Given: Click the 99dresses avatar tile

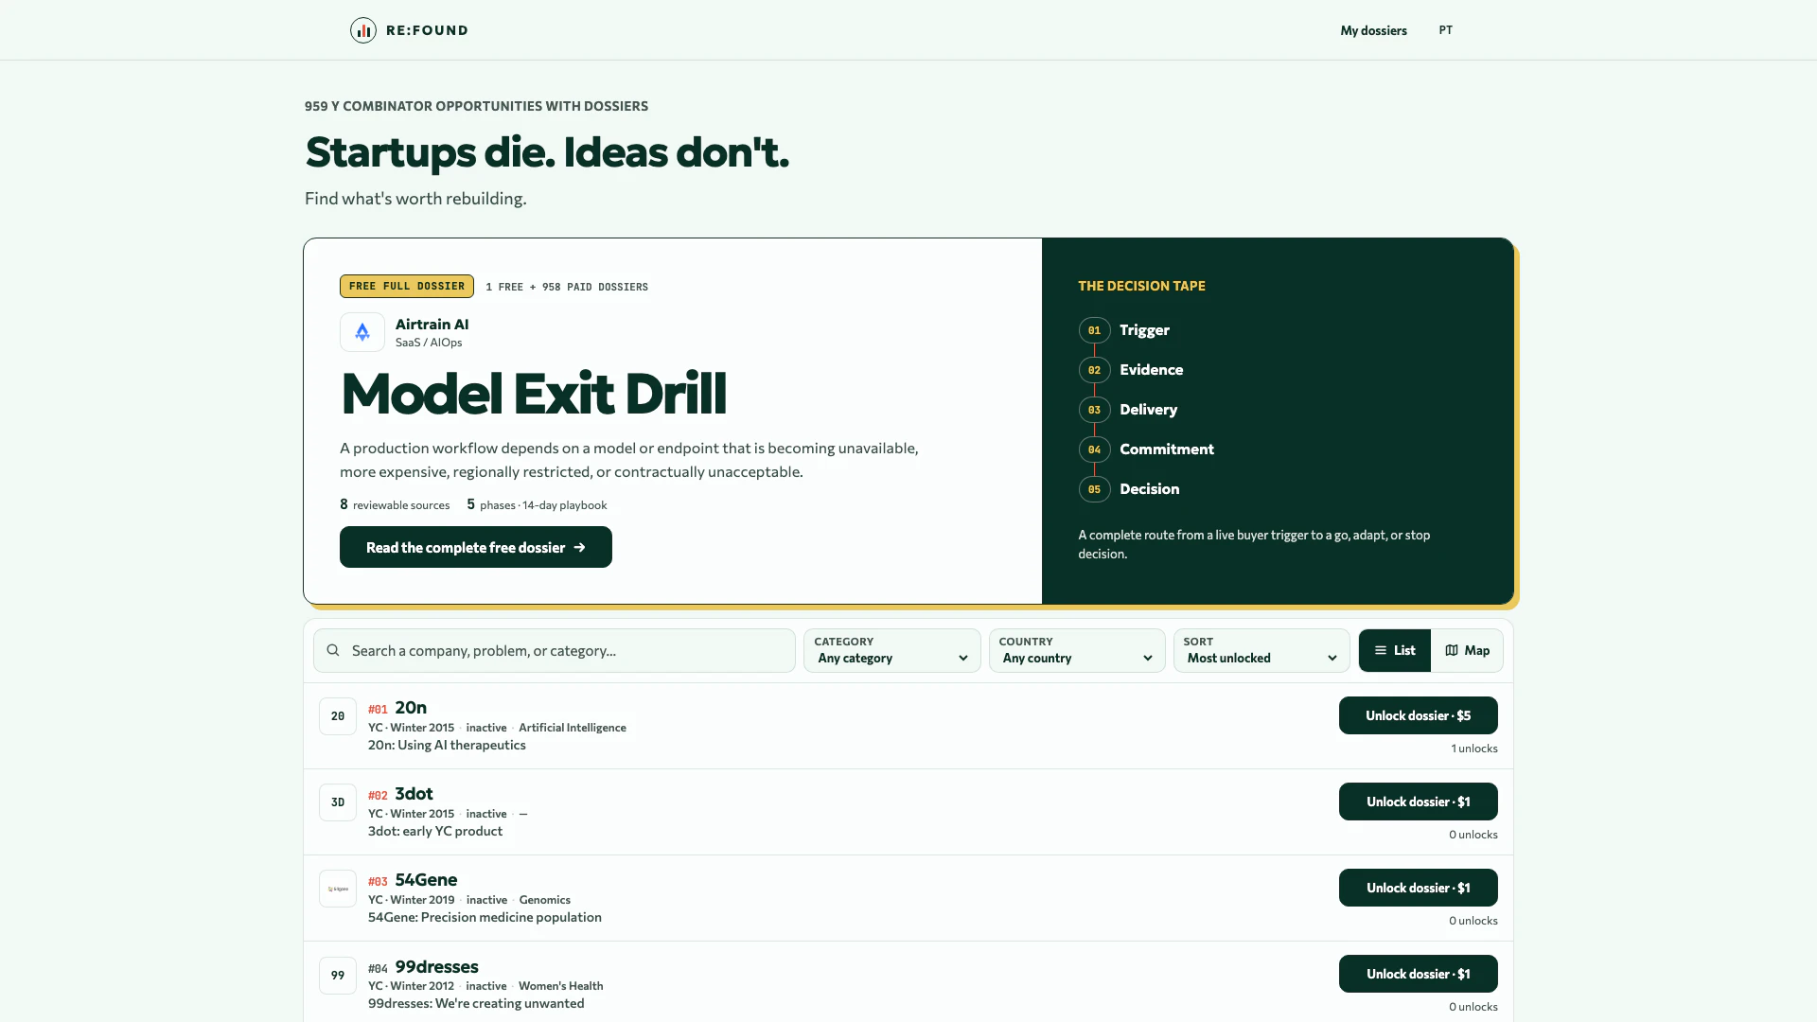Looking at the screenshot, I should (x=338, y=975).
